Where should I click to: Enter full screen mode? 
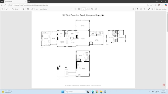point(149,9)
